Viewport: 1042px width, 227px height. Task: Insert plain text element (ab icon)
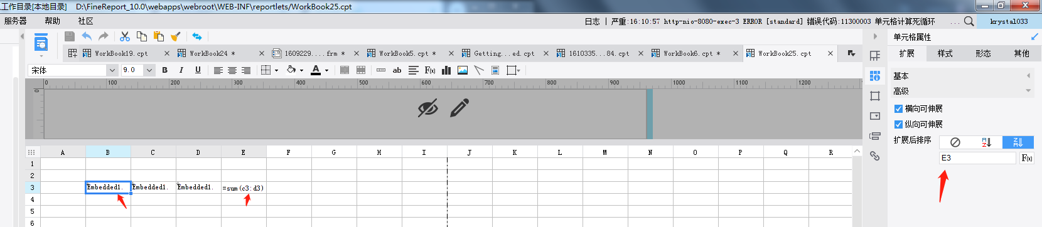pos(397,70)
